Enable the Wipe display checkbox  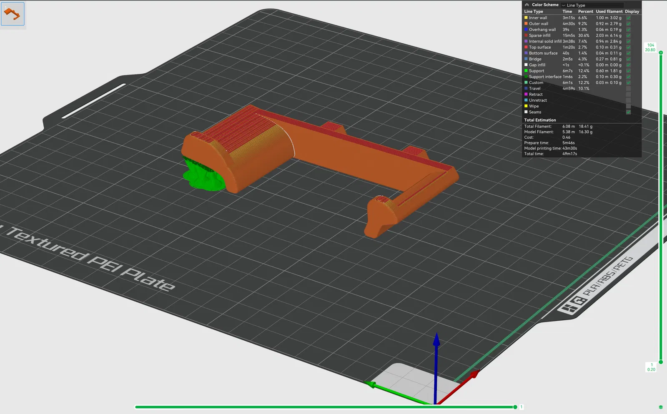click(628, 106)
